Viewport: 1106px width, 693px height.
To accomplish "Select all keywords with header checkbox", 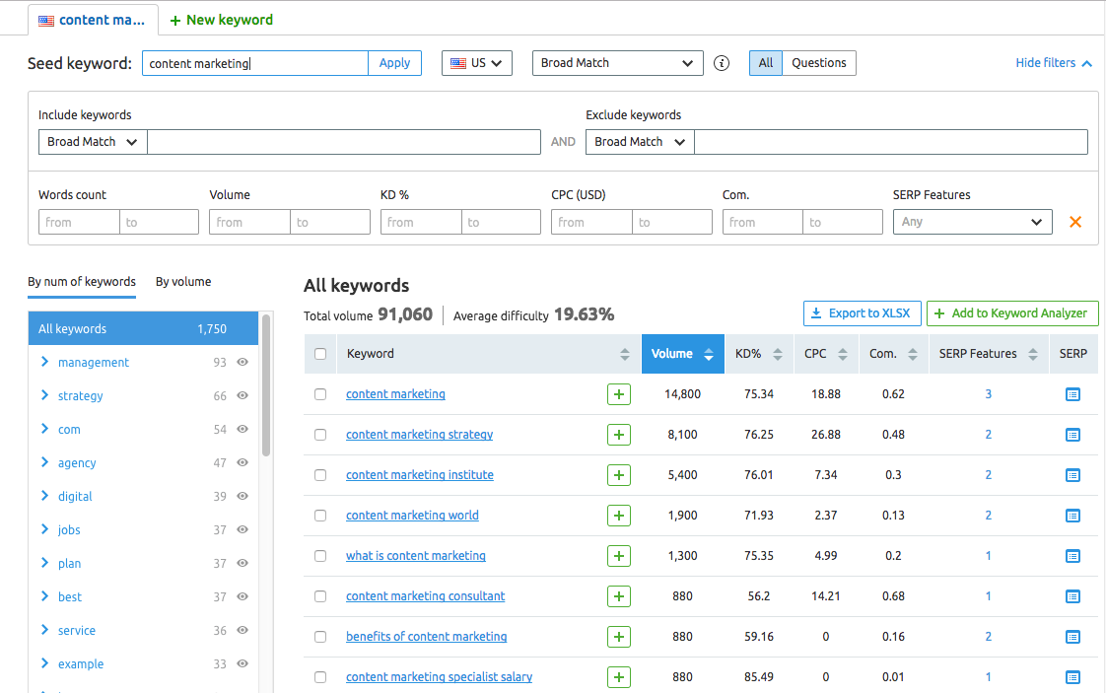I will point(320,354).
